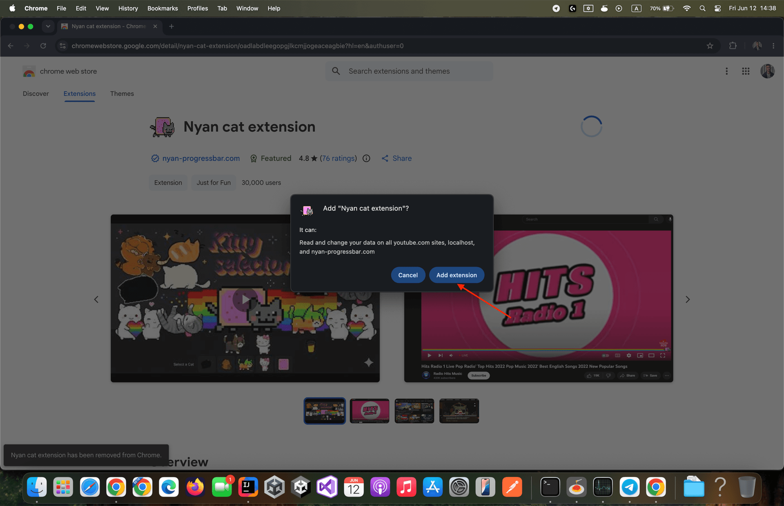Screen dimensions: 784x506
Task: Open the Chrome three-dot menu
Action: coord(773,46)
